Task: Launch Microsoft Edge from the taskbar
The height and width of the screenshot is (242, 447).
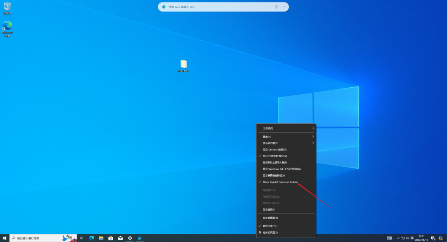Action: tap(91, 238)
